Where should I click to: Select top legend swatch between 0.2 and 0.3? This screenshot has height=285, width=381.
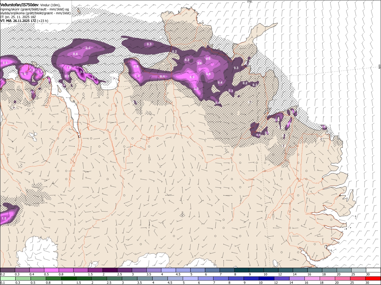tap(7, 270)
